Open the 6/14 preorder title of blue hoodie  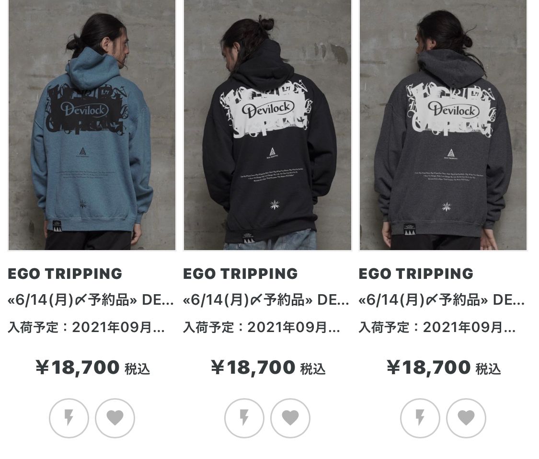[91, 300]
